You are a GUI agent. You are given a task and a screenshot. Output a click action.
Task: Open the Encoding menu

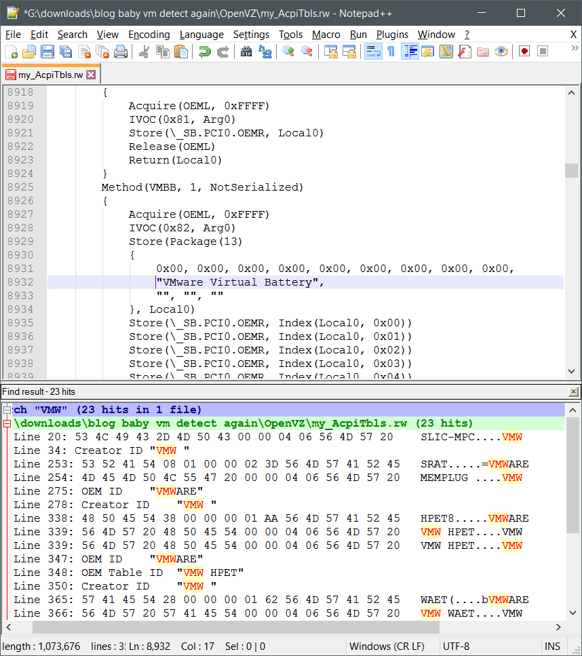[x=149, y=35]
